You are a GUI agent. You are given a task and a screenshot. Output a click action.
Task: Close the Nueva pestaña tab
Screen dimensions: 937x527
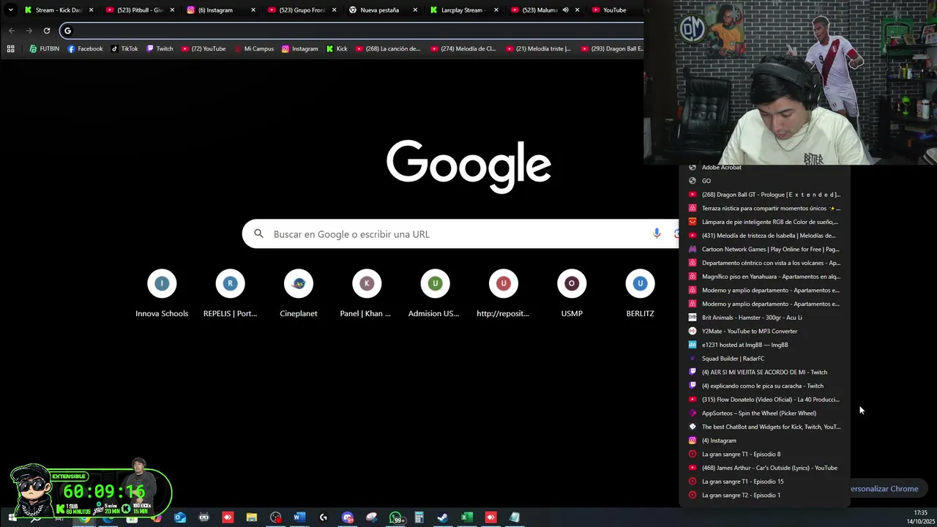click(415, 10)
